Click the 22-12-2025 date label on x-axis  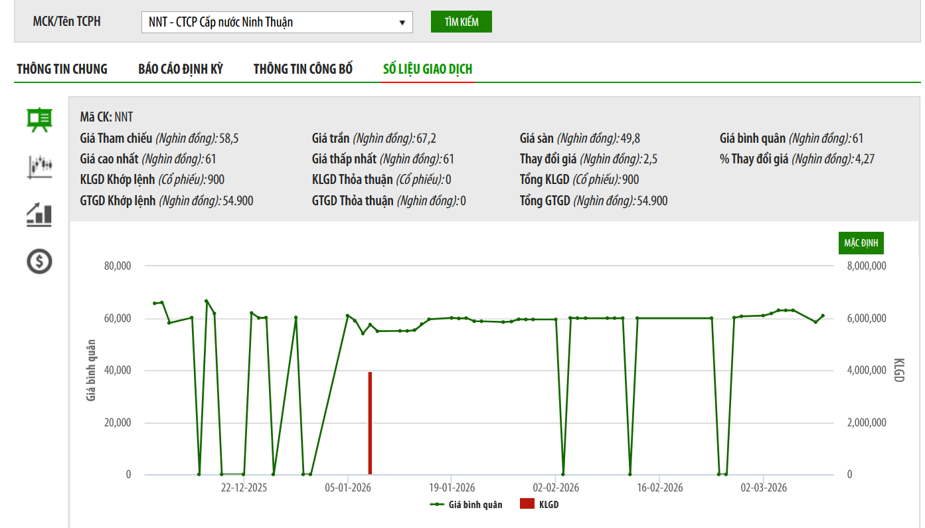[244, 487]
